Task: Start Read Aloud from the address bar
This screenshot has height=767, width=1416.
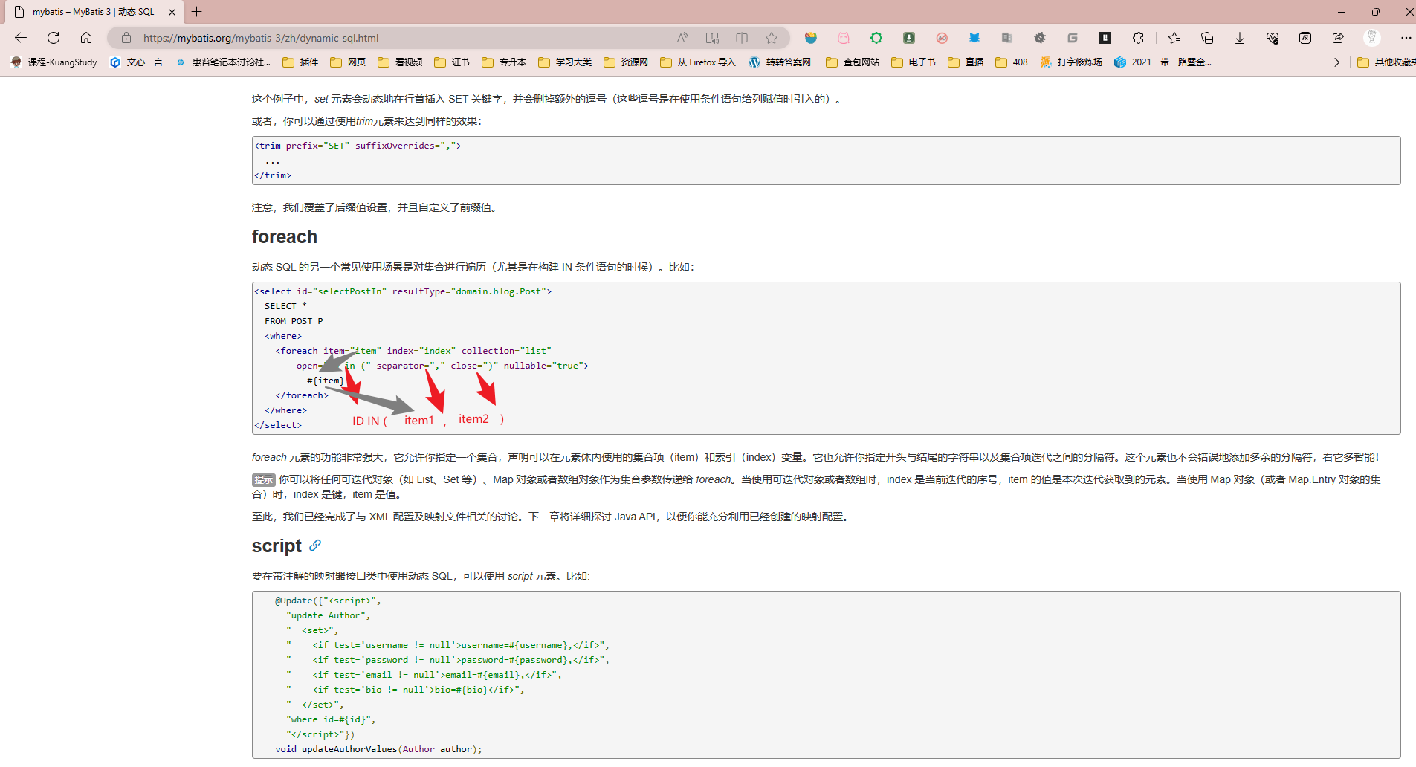Action: point(682,38)
